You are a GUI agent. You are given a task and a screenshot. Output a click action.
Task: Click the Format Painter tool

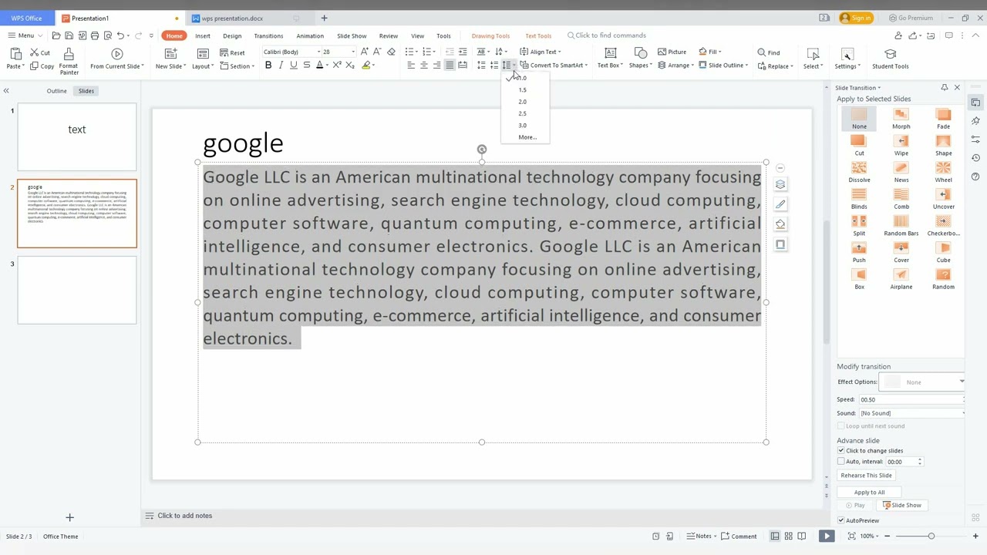pos(69,60)
